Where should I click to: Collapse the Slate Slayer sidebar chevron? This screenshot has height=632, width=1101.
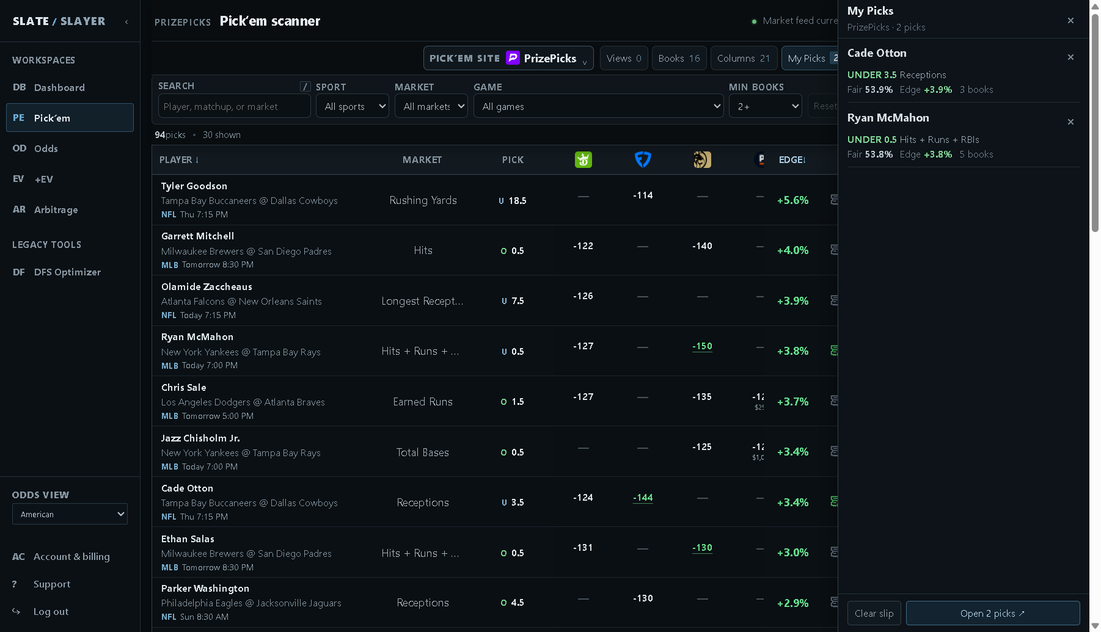[126, 21]
